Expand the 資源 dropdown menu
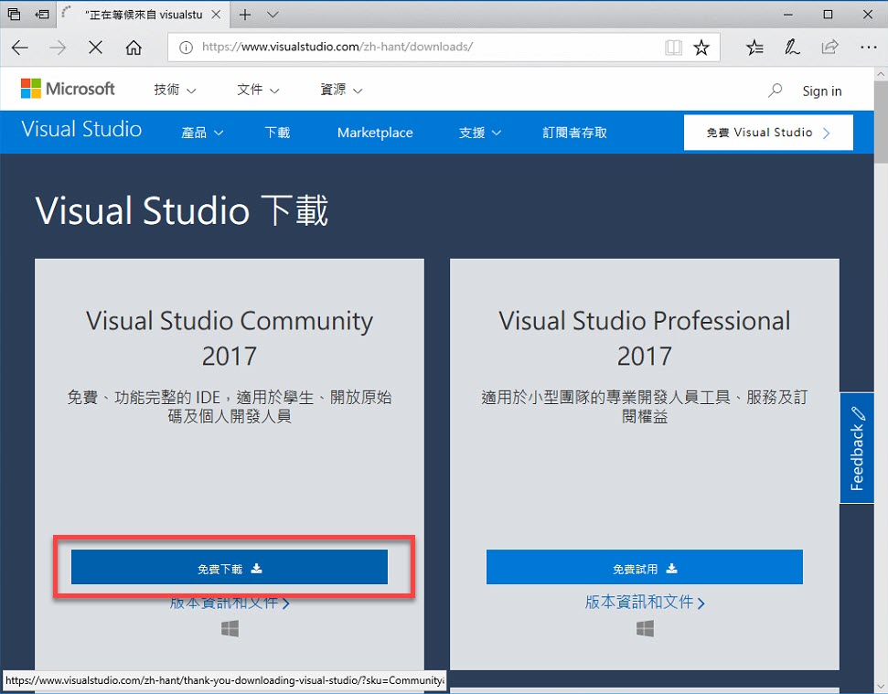 click(341, 90)
